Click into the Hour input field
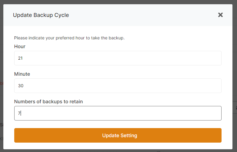 [x=118, y=58]
